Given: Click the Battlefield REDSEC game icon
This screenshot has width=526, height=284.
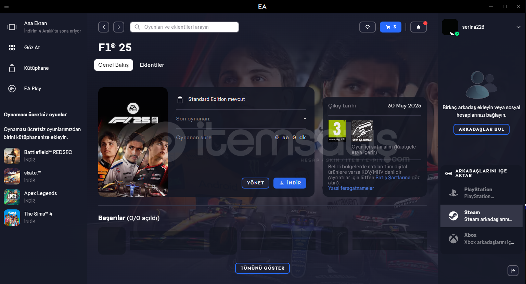Looking at the screenshot, I should point(12,156).
